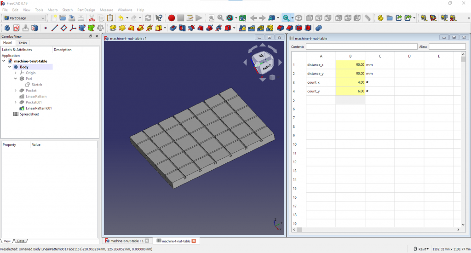Select the Spreadsheet tree item

click(x=29, y=114)
